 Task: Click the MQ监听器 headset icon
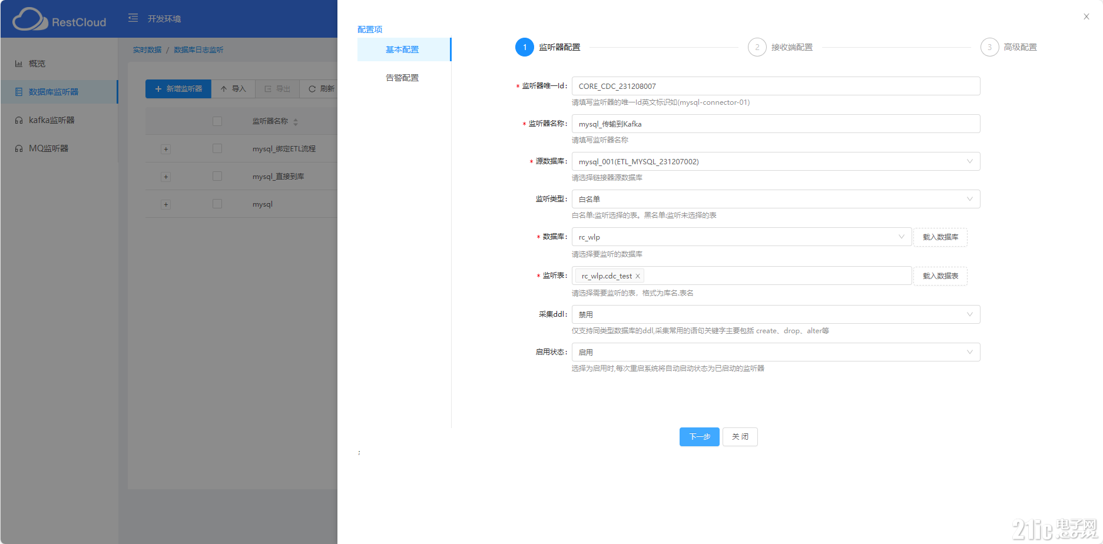click(19, 148)
